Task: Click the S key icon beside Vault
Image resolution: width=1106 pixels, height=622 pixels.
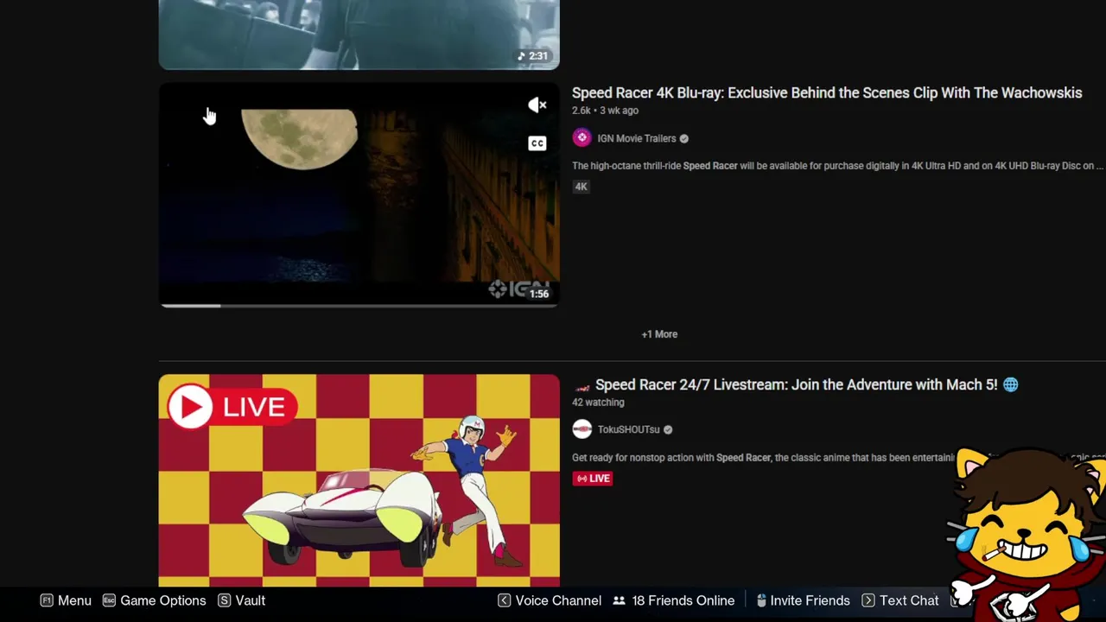Action: 225,600
